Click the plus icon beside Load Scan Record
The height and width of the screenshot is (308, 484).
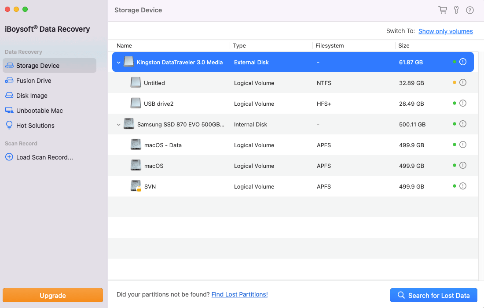(x=9, y=157)
